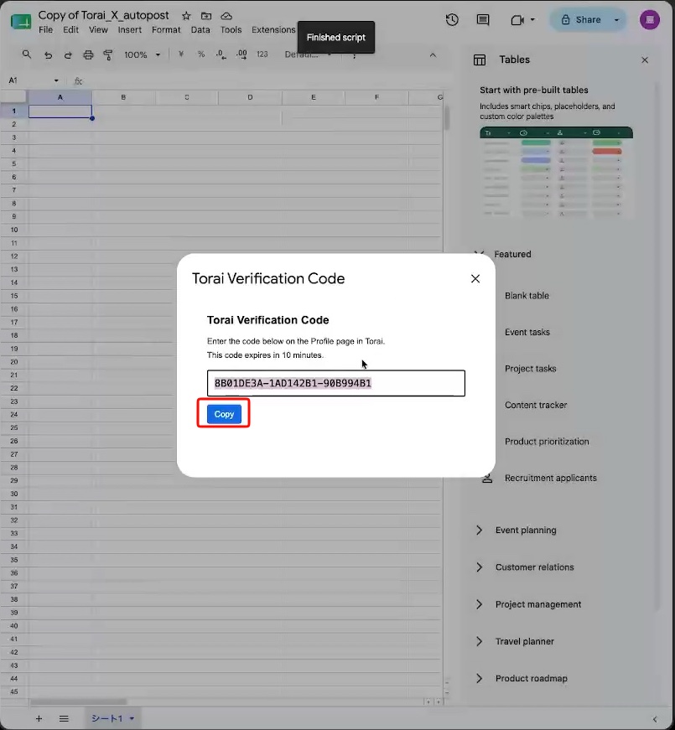Open the 100% zoom dropdown
The width and height of the screenshot is (675, 730).
click(142, 55)
